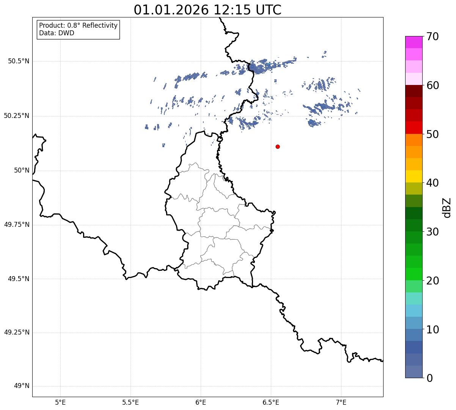
Task: Click the latitude label 49.75°N
Action: 17,225
